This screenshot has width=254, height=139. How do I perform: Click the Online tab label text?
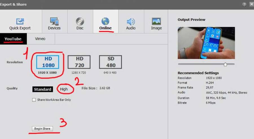point(105,28)
